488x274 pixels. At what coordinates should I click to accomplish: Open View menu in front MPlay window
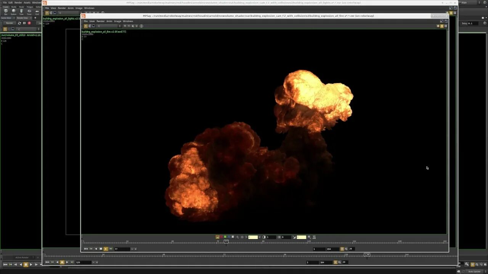click(92, 21)
